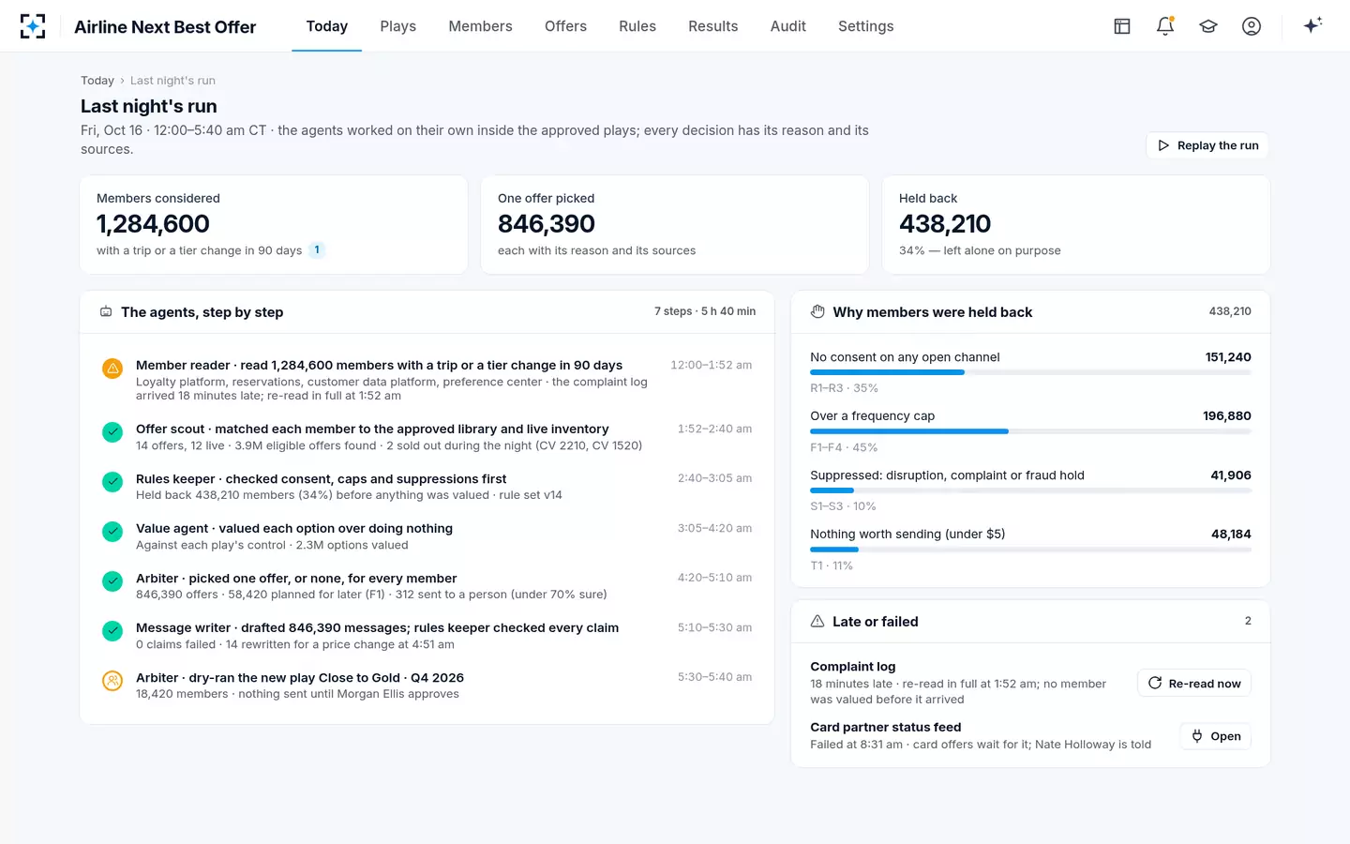
Task: Click Open for Card partner status feed
Action: (x=1216, y=736)
